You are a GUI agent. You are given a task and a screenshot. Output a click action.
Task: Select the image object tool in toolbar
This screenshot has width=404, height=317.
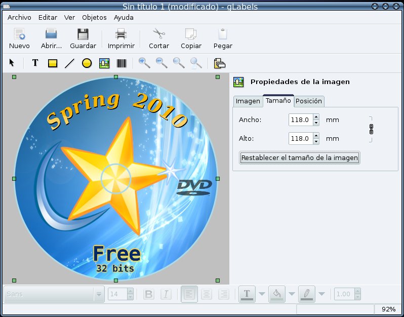click(x=104, y=63)
